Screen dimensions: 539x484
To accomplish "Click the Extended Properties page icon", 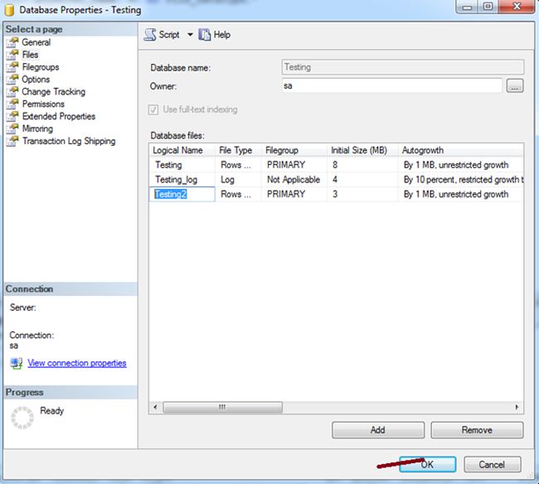I will click(12, 116).
